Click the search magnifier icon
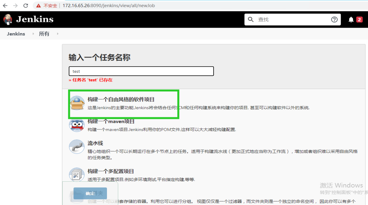This screenshot has width=368, height=205. click(x=251, y=19)
